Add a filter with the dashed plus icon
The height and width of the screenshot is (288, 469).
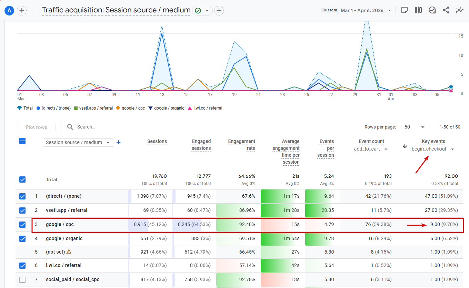219,11
